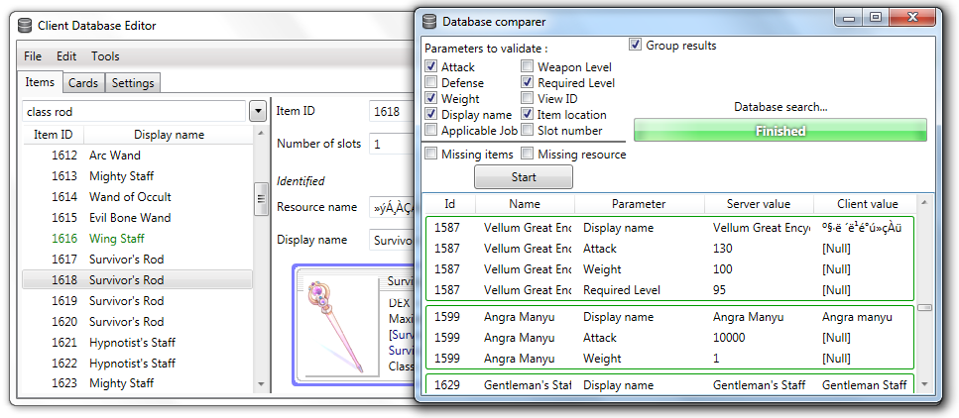The height and width of the screenshot is (418, 959).
Task: Enable the Missing resource checkbox
Action: tap(528, 154)
